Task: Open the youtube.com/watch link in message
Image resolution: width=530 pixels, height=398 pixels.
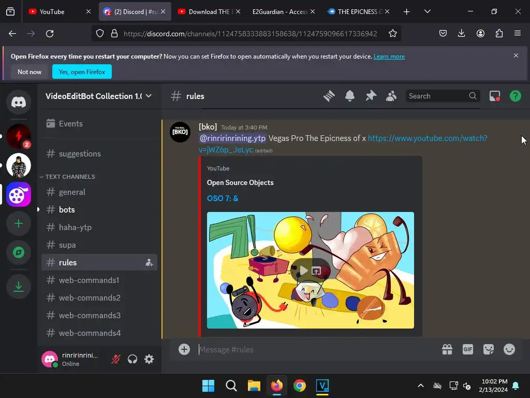Action: pyautogui.click(x=427, y=138)
